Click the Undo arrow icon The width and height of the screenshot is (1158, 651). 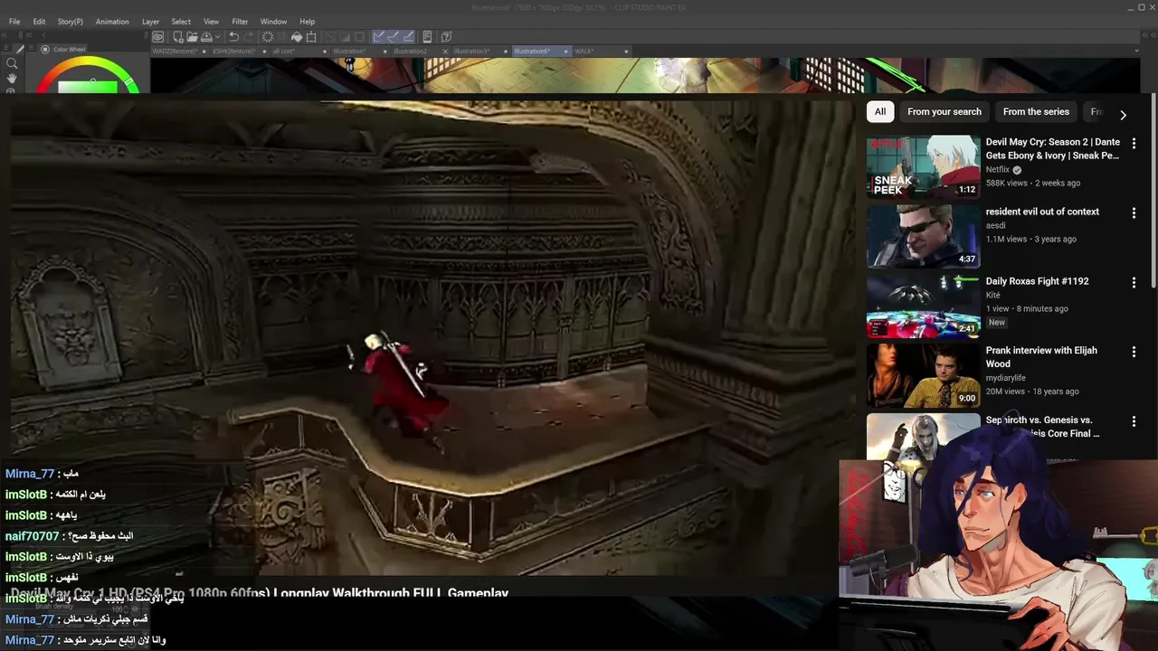click(x=233, y=37)
